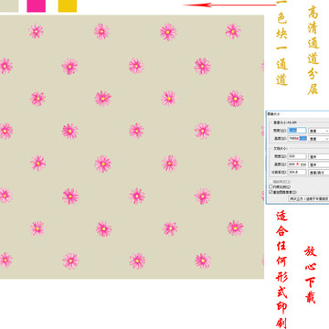Open the pixel width unit dropdown
The image size is (329, 329).
point(319,131)
